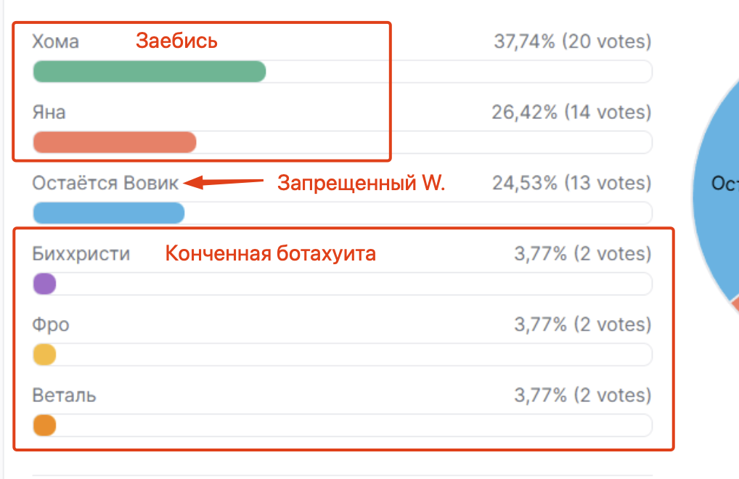Click the Конченная ботахуита annotation text
Viewport: 739px width, 479px height.
coord(271,253)
